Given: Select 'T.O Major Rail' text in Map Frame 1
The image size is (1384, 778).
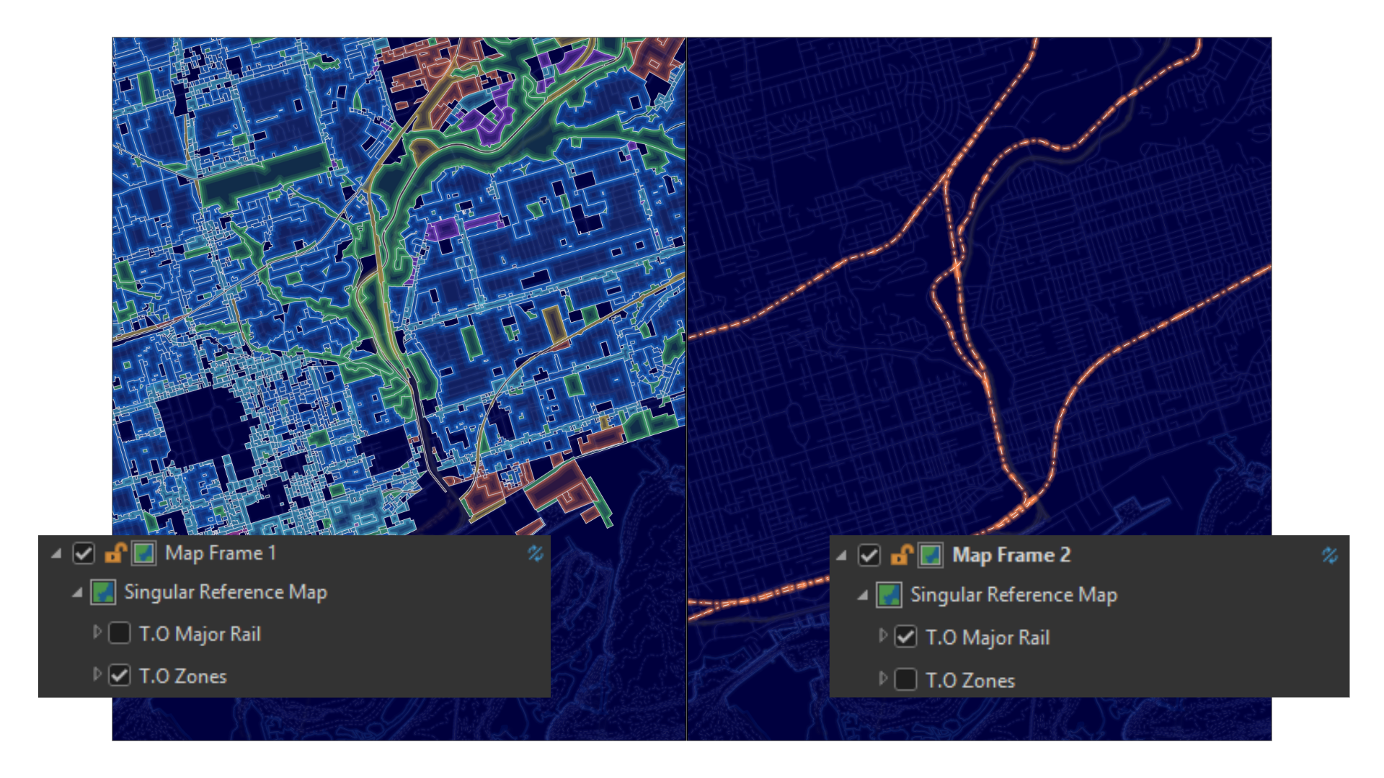Looking at the screenshot, I should tap(200, 634).
